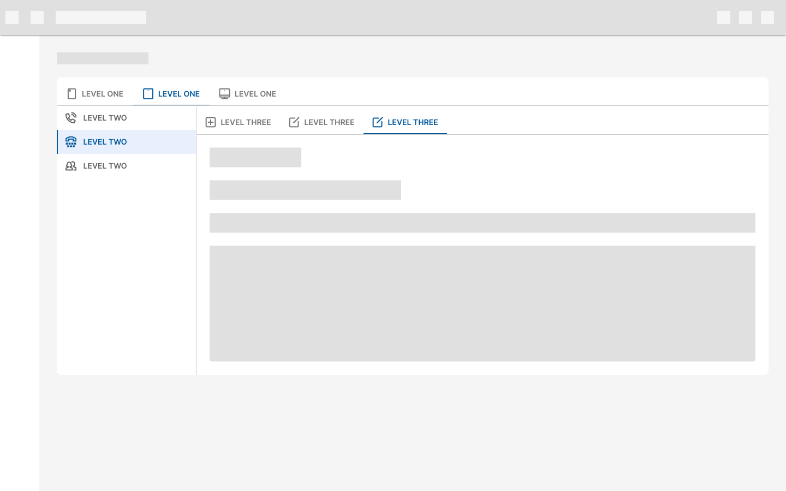The height and width of the screenshot is (491, 786).
Task: Click the contacts icon in the sidebar
Action: click(70, 165)
